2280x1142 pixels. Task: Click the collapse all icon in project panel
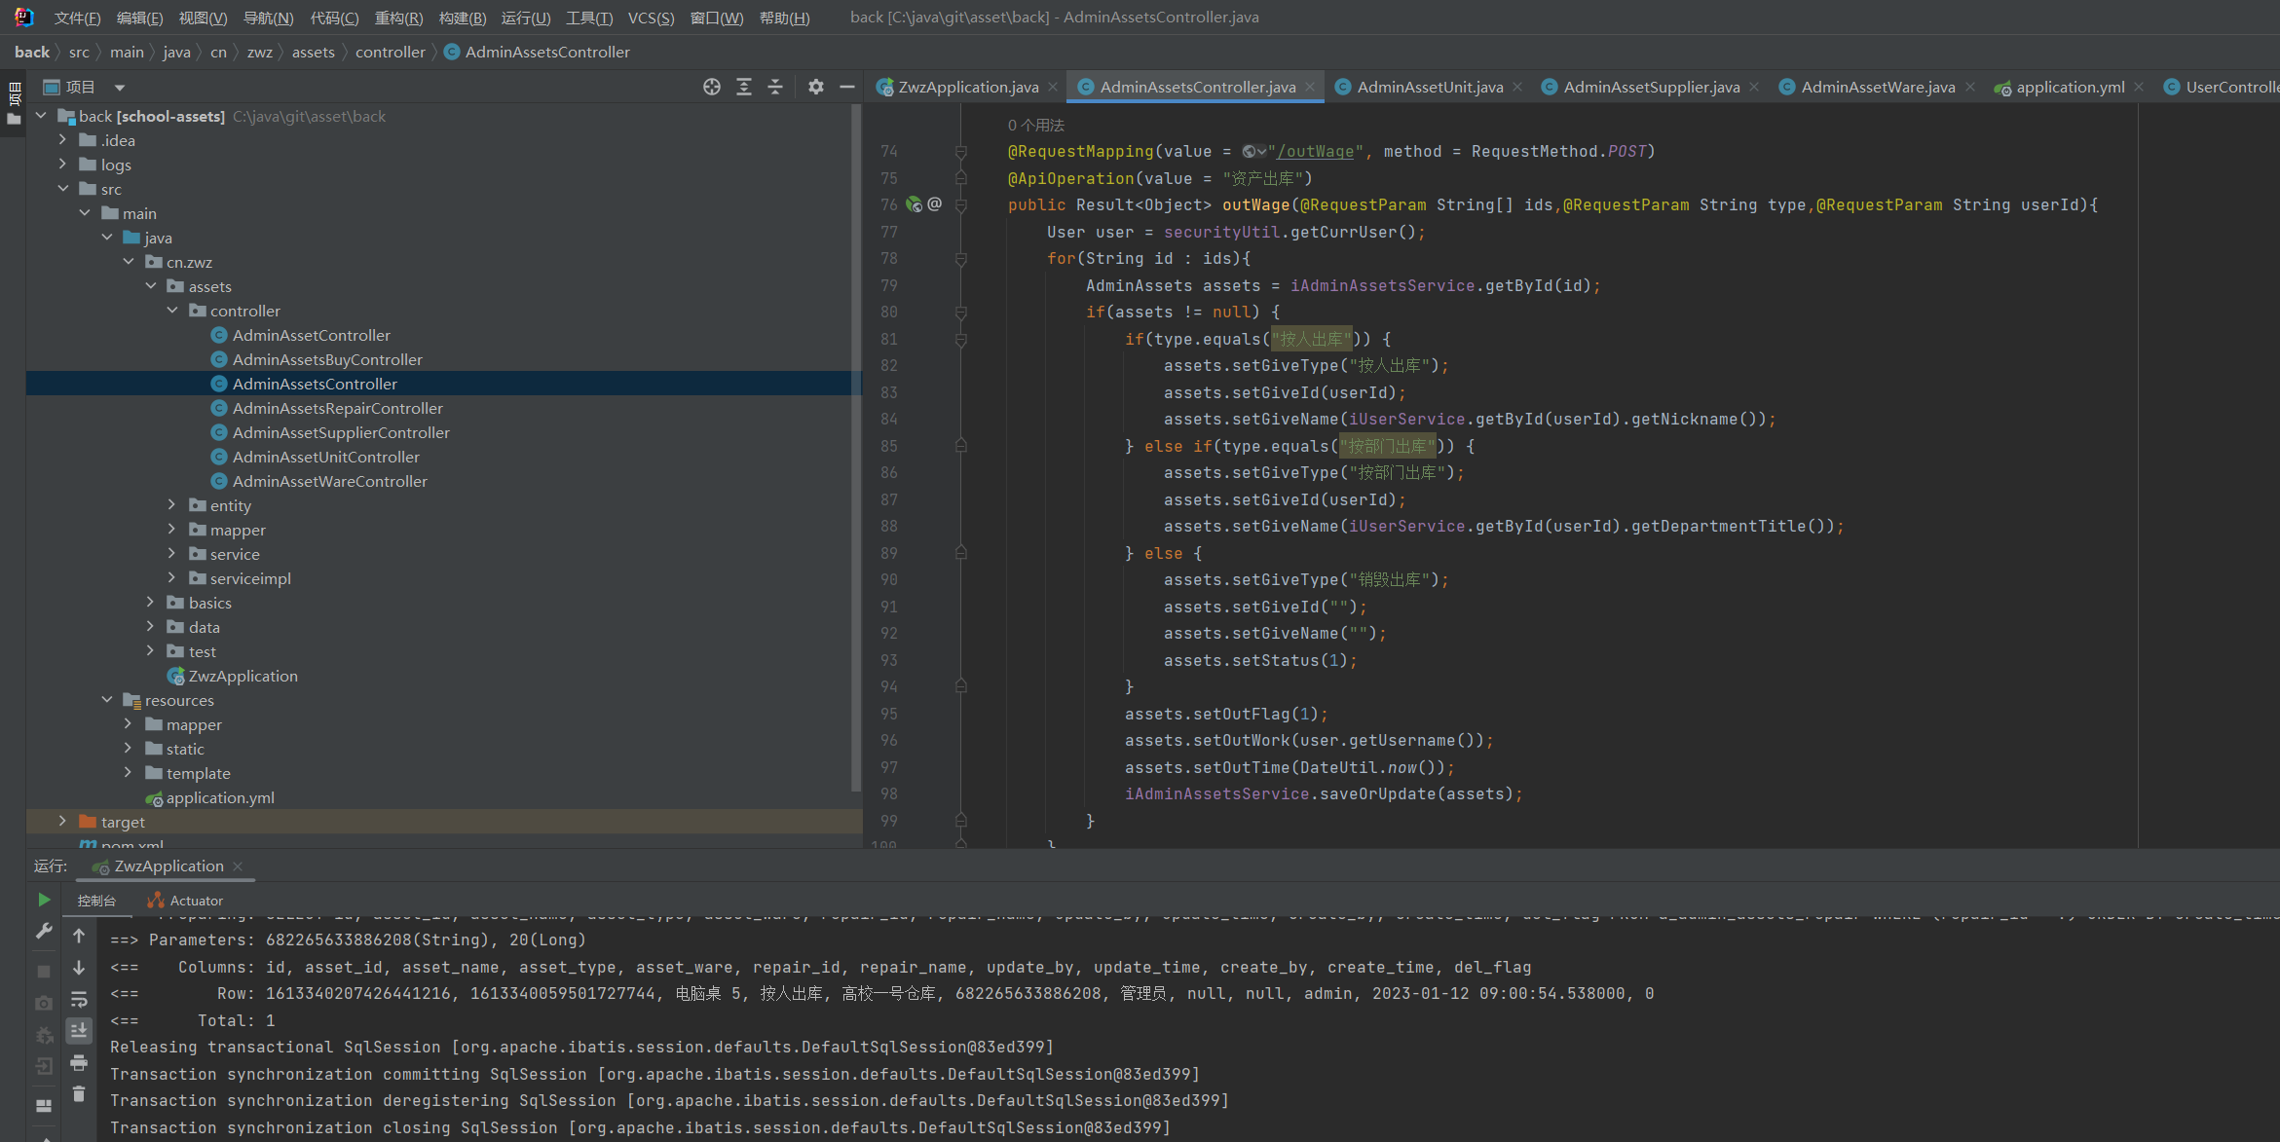(x=775, y=87)
